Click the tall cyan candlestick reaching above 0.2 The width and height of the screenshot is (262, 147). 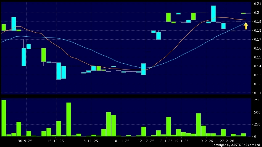point(213,14)
